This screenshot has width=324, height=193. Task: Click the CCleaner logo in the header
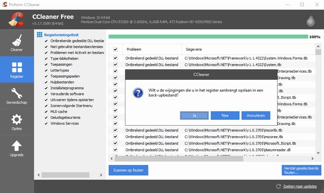pos(16,19)
